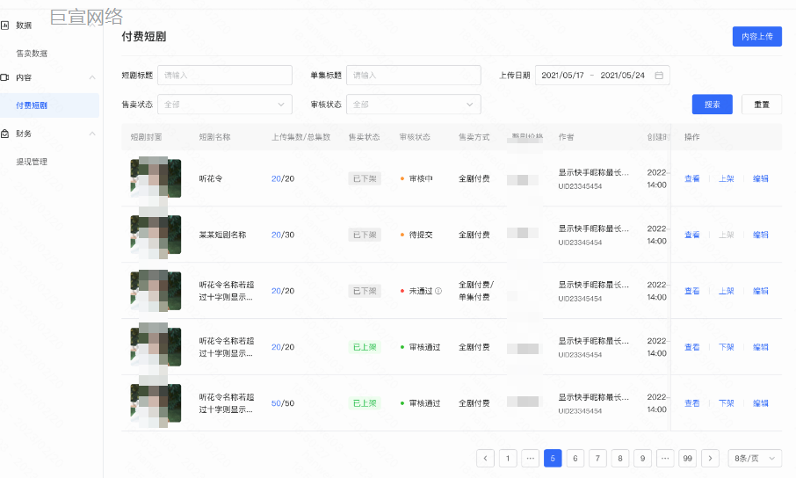Click the 审核中 review status
The width and height of the screenshot is (796, 478).
point(421,178)
